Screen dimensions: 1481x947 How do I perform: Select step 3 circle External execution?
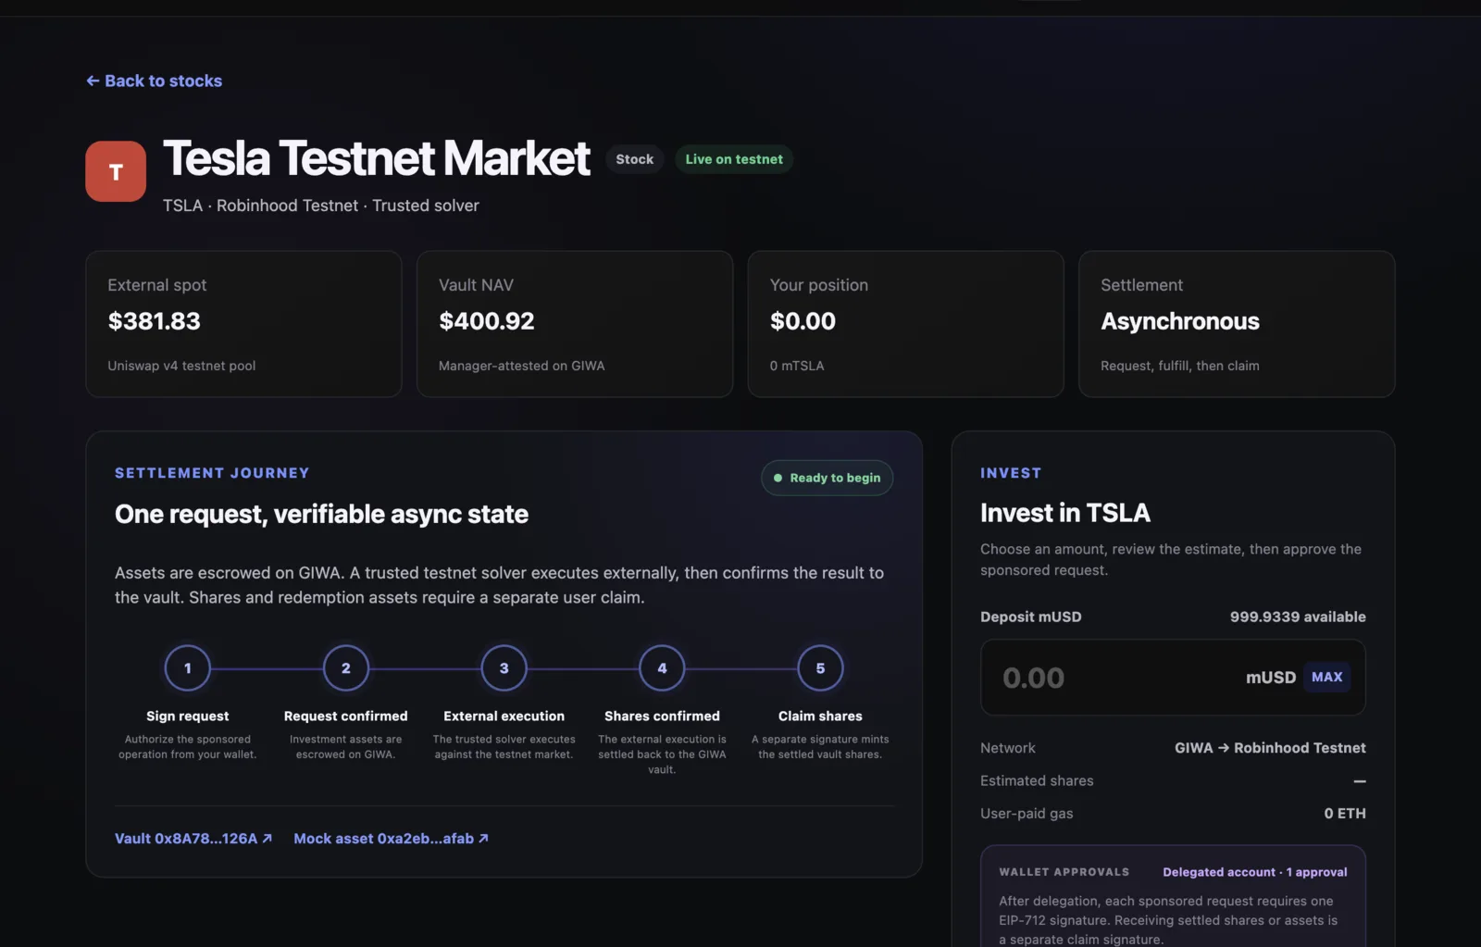[504, 668]
